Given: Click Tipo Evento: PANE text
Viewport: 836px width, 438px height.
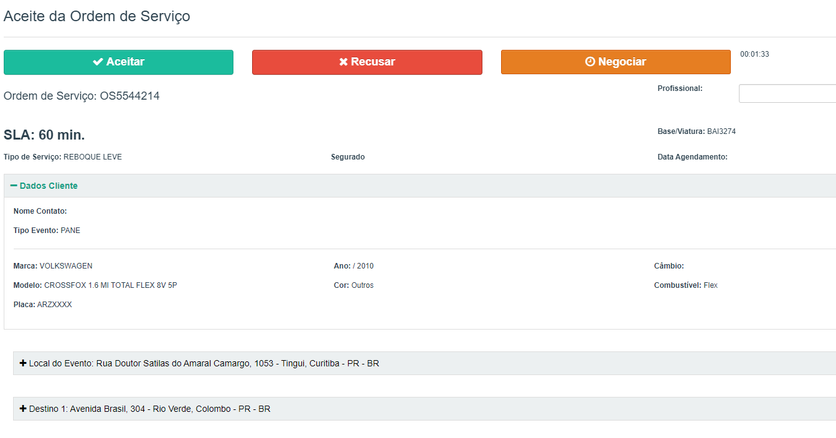Looking at the screenshot, I should click(47, 231).
